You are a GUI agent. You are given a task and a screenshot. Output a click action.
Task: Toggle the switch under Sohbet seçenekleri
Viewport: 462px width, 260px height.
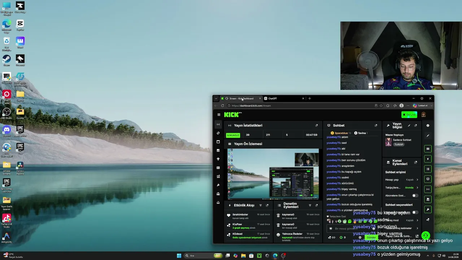(x=415, y=213)
